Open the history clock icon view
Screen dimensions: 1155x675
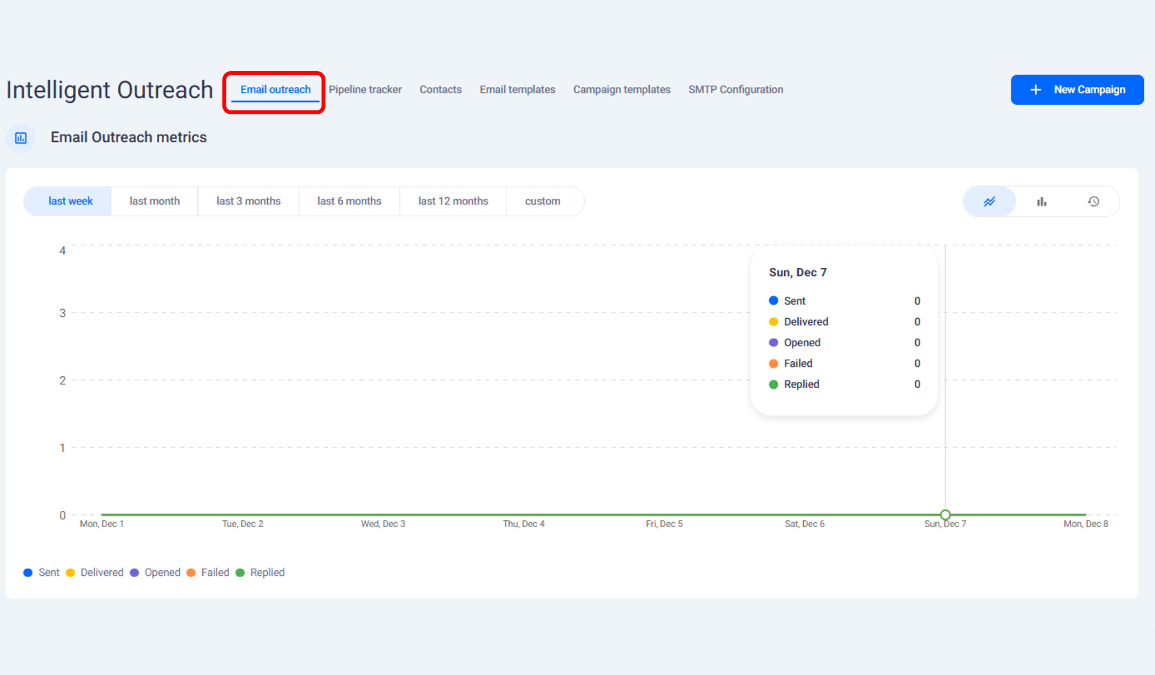click(1093, 202)
